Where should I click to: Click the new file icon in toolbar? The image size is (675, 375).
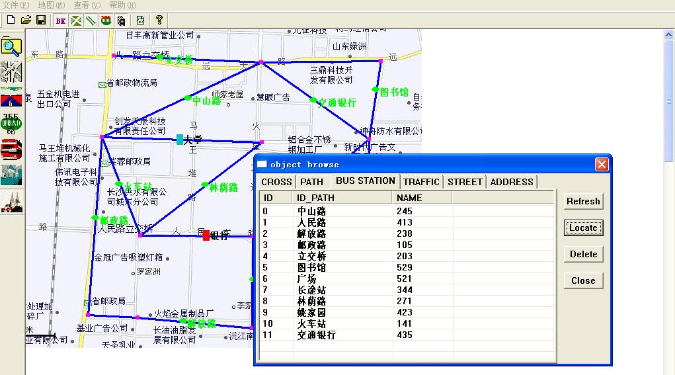tap(10, 21)
